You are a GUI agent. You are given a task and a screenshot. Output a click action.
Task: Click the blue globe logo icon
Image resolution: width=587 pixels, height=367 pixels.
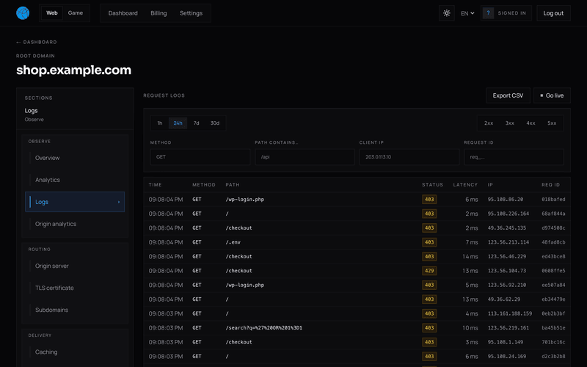tap(23, 13)
